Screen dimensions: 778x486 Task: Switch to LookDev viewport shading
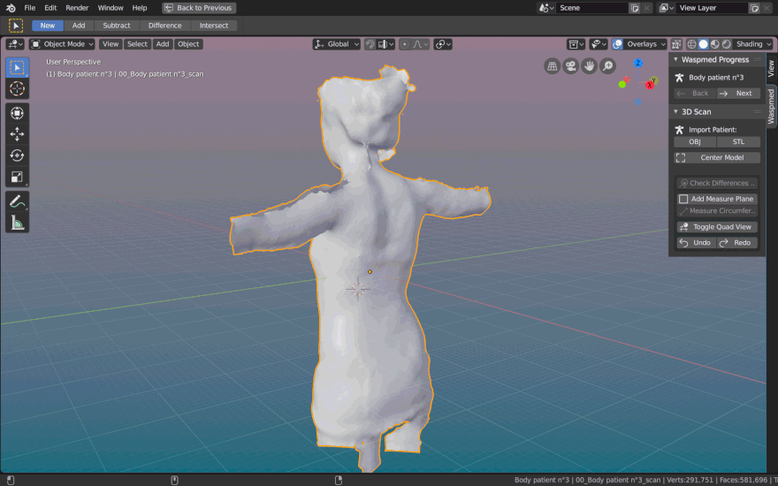715,44
